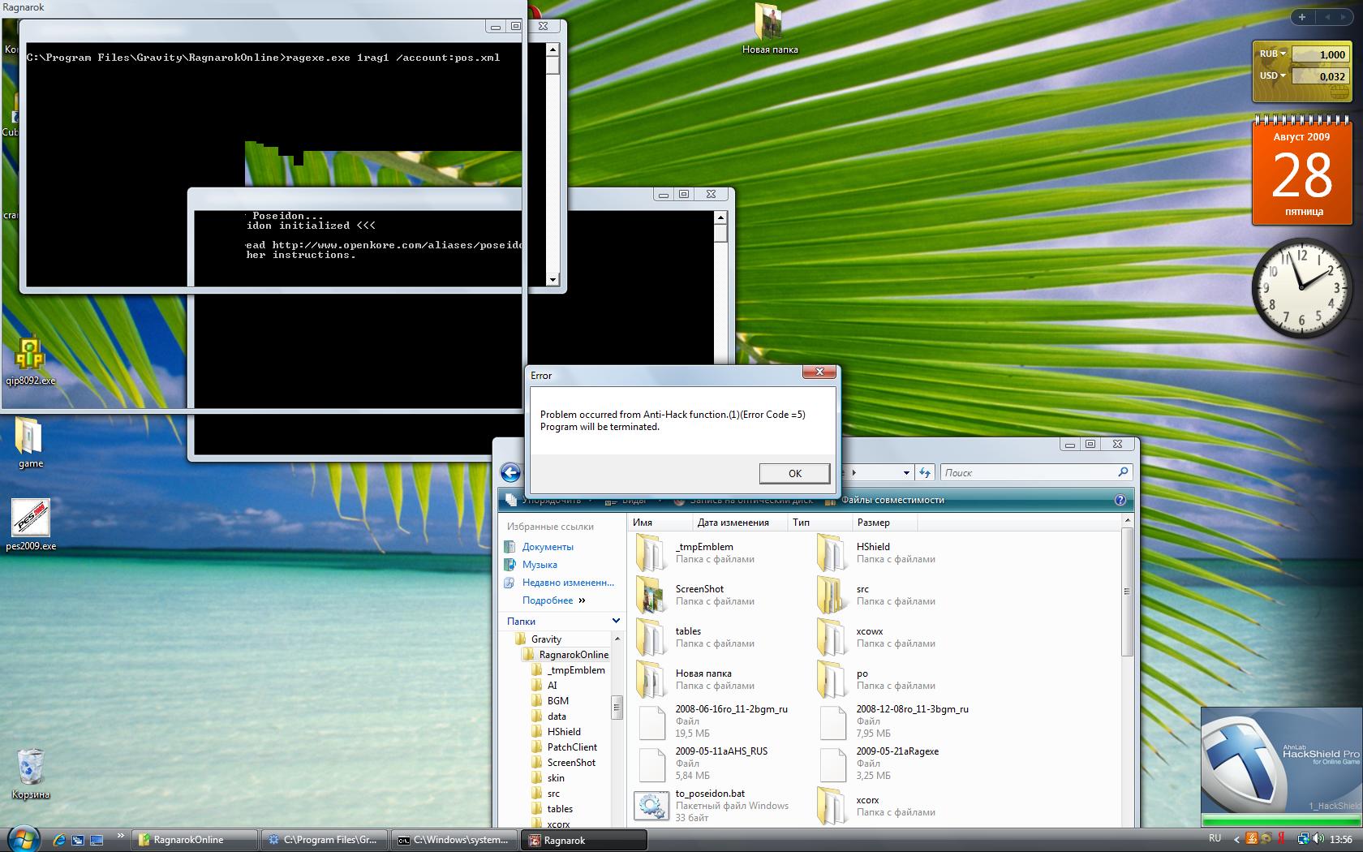Select the skin folder in the tree
Image resolution: width=1363 pixels, height=852 pixels.
tap(556, 778)
